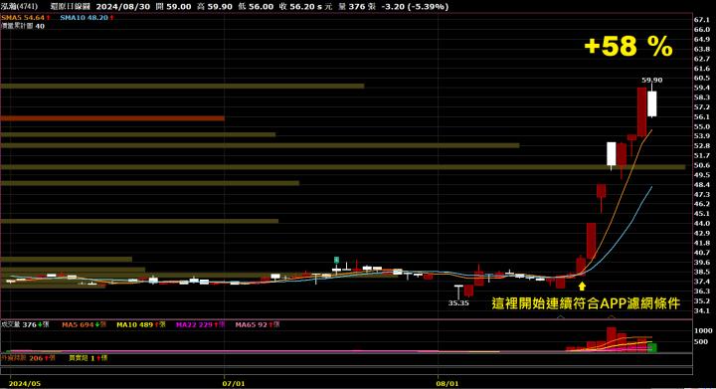Click the MA65 92 volume average label
The image size is (716, 389).
point(252,324)
